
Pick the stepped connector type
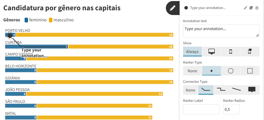[221, 90]
